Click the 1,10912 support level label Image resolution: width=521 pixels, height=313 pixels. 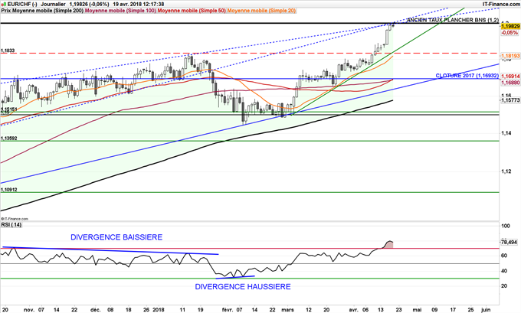(9, 190)
